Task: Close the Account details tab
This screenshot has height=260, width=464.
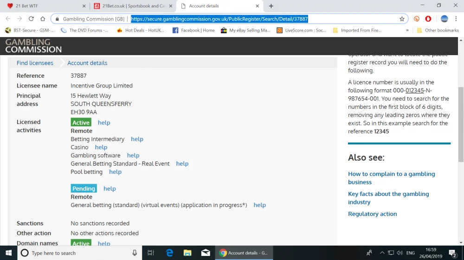Action: (258, 6)
